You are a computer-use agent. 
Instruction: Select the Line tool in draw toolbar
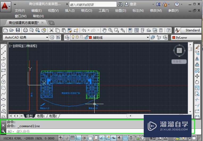pos(3,47)
